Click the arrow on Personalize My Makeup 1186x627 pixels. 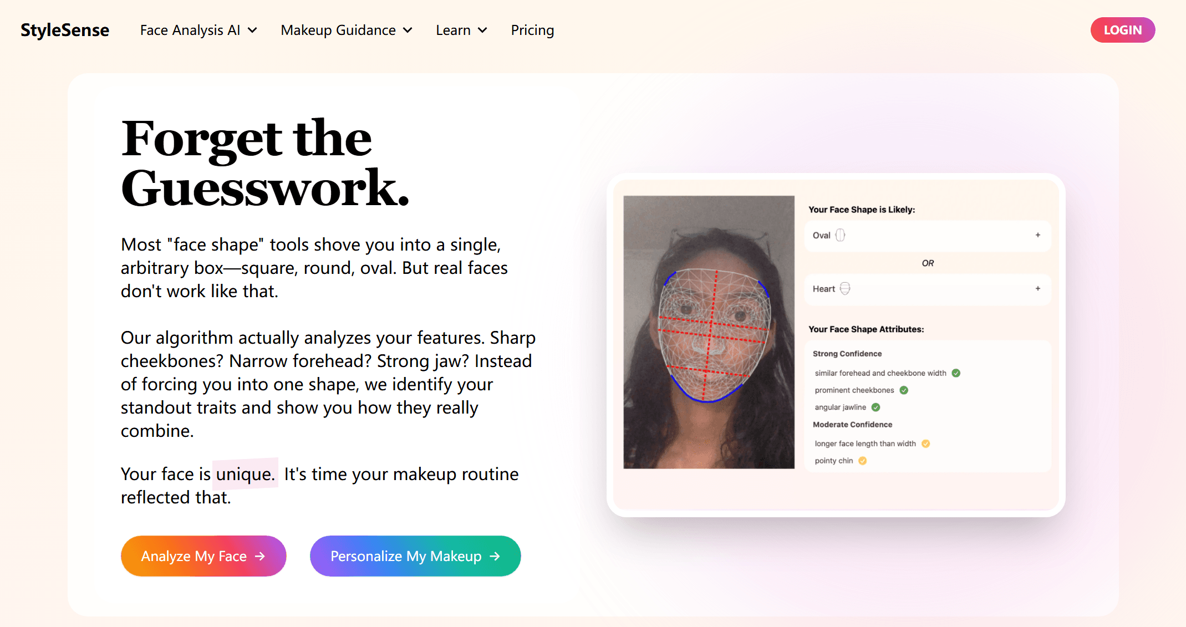(495, 556)
